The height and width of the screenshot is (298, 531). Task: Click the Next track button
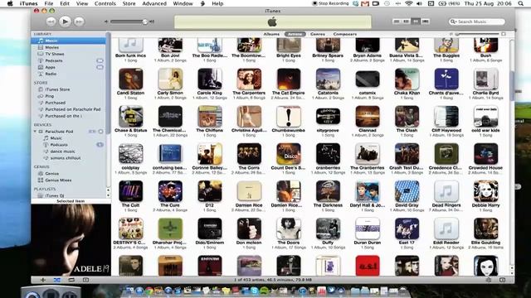pos(79,22)
